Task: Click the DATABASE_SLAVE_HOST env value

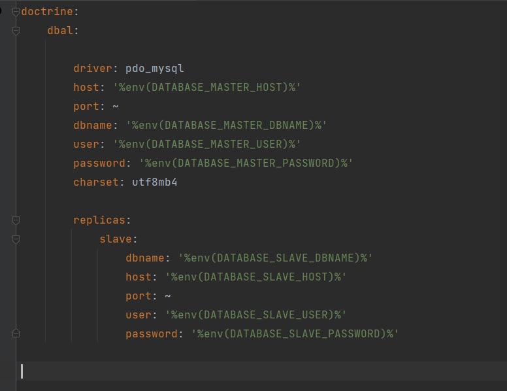Action: coord(255,277)
